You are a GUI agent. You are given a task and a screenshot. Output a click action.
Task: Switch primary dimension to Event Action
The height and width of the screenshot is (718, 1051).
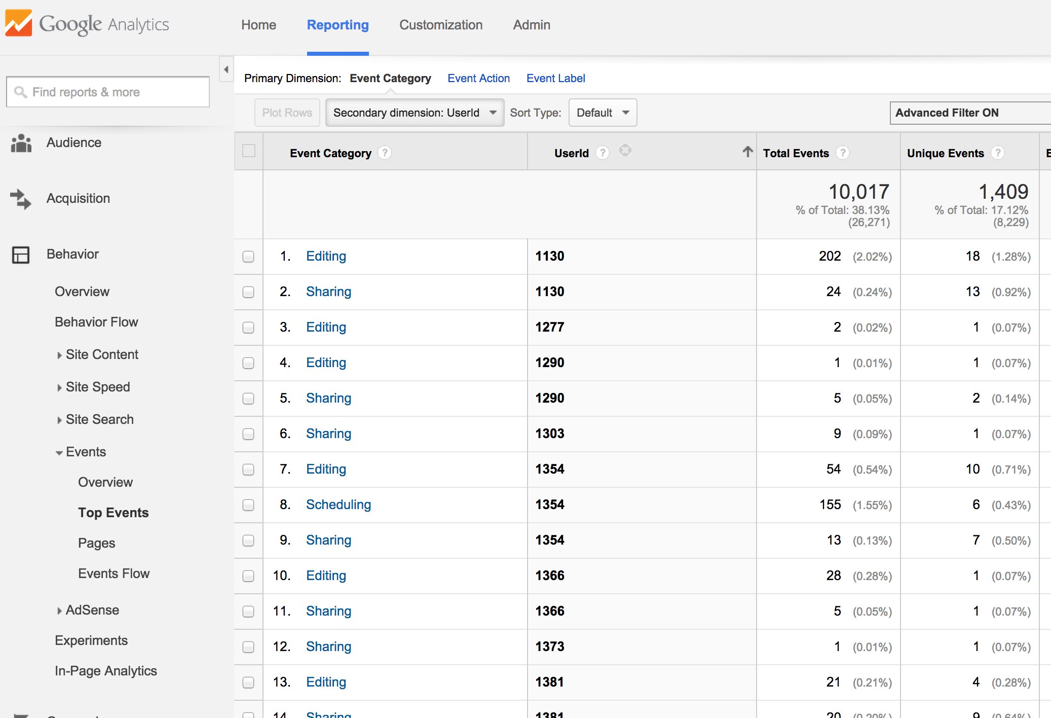[x=478, y=78]
